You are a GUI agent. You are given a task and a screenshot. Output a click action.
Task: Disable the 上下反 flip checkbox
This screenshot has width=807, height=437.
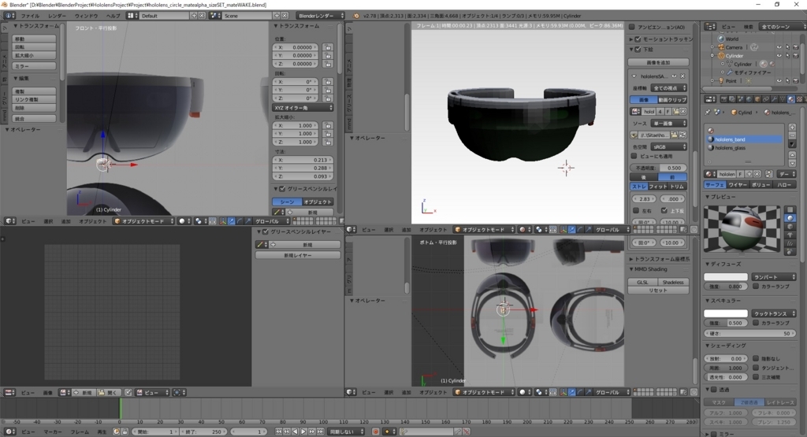664,211
